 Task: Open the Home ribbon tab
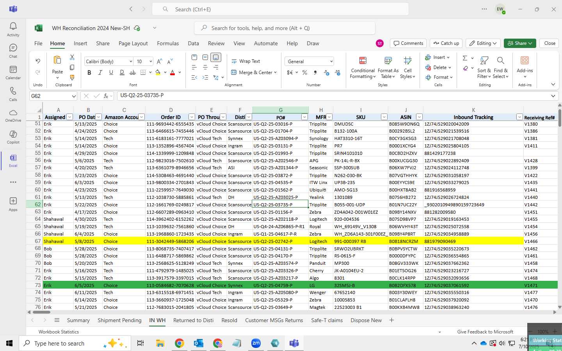click(x=57, y=43)
